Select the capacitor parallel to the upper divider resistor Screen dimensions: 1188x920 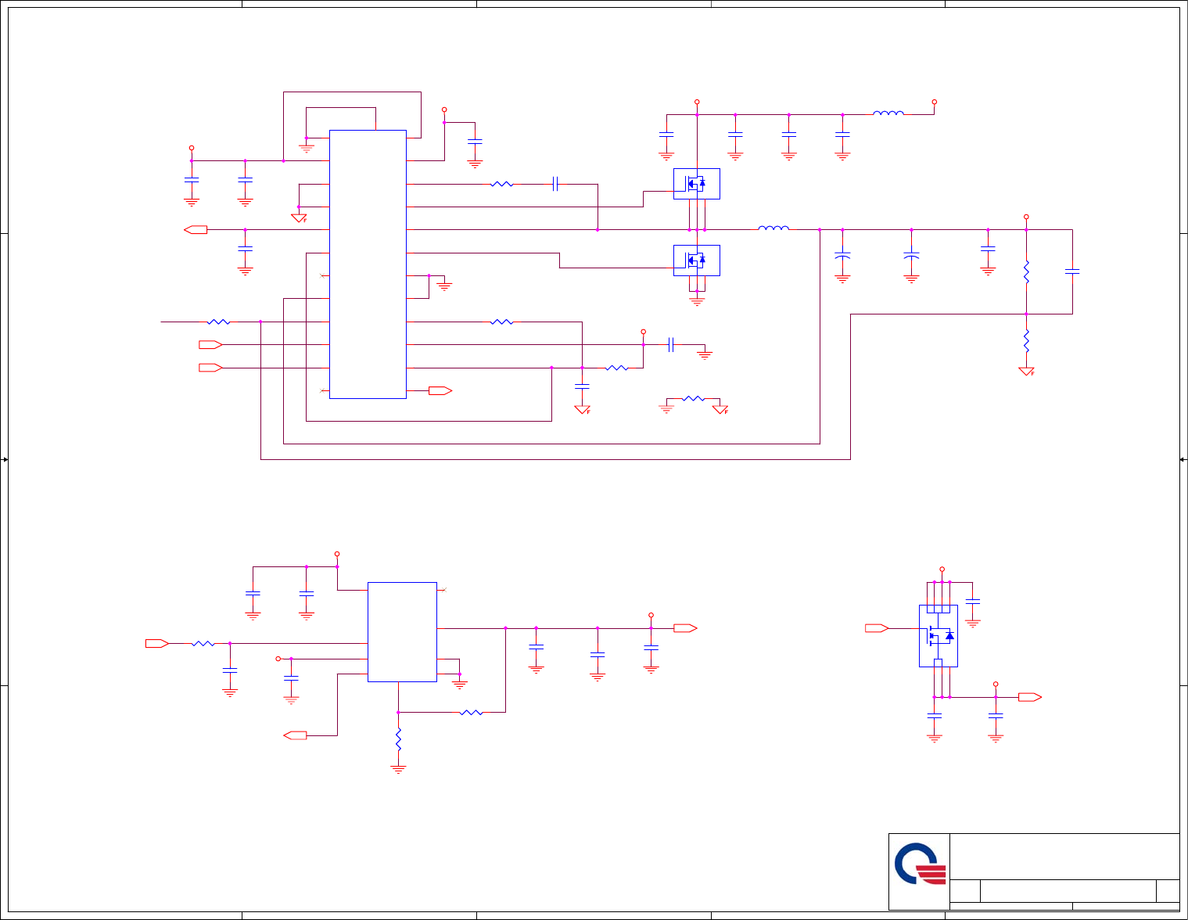(1072, 271)
